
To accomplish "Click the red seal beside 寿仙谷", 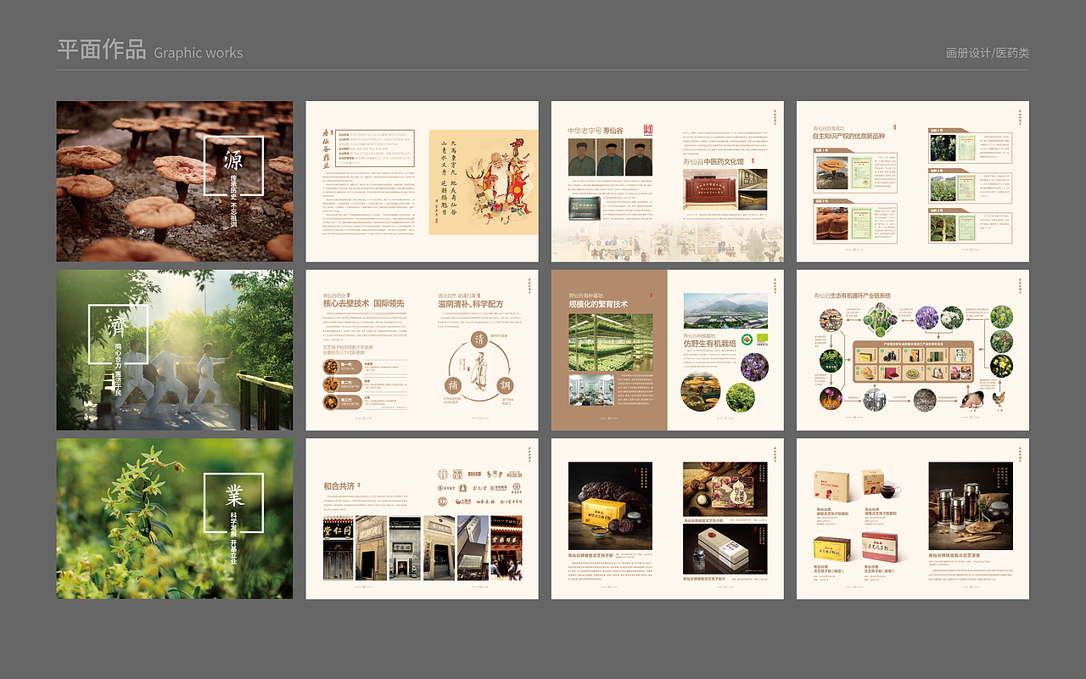I will coord(650,131).
